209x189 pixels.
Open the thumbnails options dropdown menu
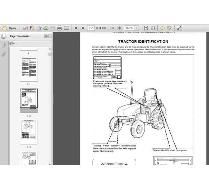(x=12, y=44)
